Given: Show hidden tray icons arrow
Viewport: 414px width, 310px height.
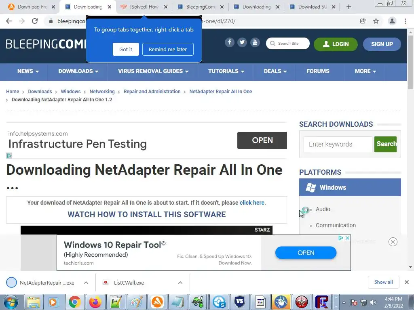Looking at the screenshot, I should pyautogui.click(x=344, y=302).
